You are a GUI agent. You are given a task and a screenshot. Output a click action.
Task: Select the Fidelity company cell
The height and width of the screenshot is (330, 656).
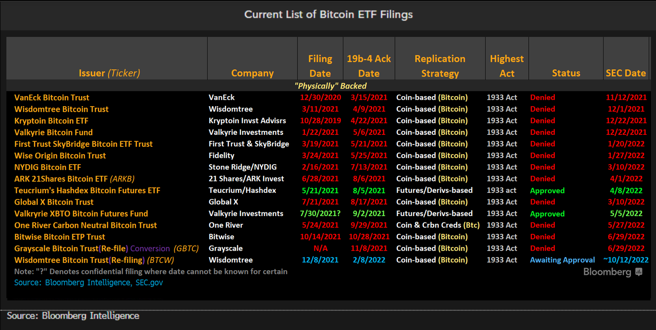221,155
